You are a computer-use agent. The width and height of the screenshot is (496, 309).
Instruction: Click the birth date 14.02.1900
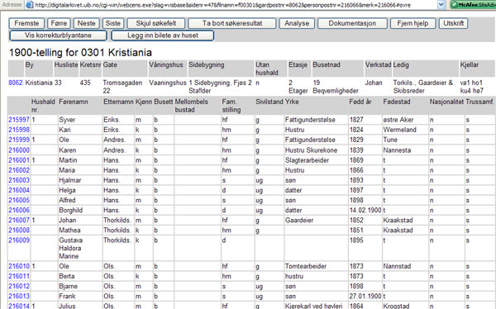(365, 211)
